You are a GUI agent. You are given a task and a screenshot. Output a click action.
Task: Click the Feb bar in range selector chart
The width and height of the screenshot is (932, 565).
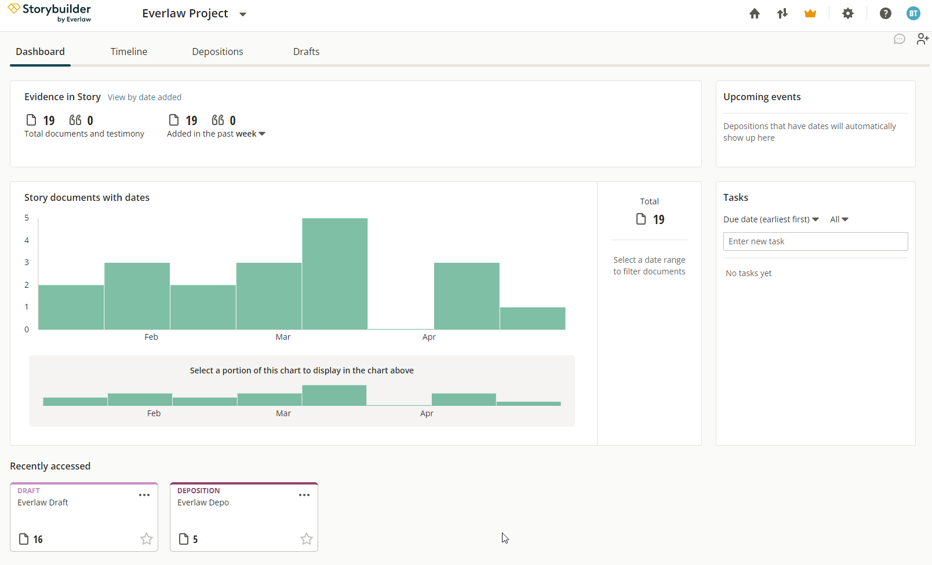(x=140, y=399)
